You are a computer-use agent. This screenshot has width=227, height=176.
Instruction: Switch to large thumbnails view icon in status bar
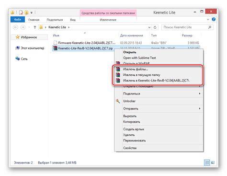[x=213, y=163]
